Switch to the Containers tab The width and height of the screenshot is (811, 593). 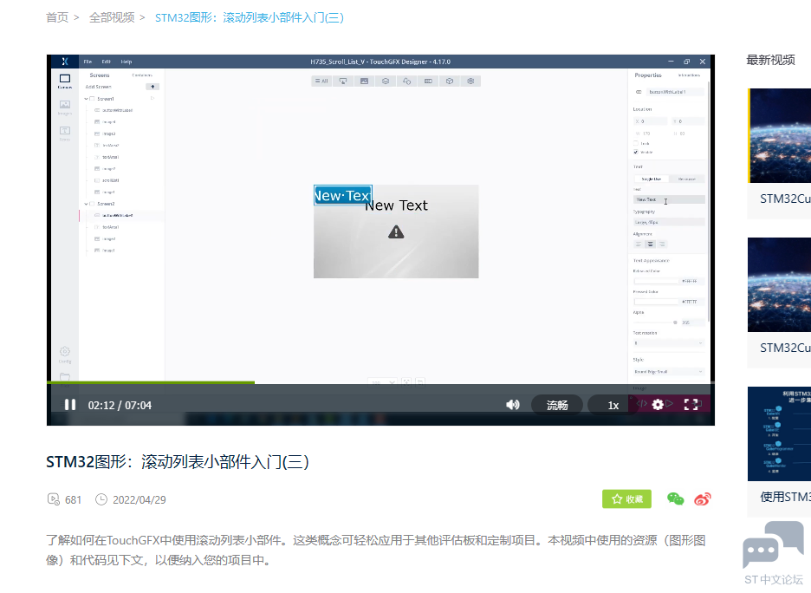[x=142, y=75]
